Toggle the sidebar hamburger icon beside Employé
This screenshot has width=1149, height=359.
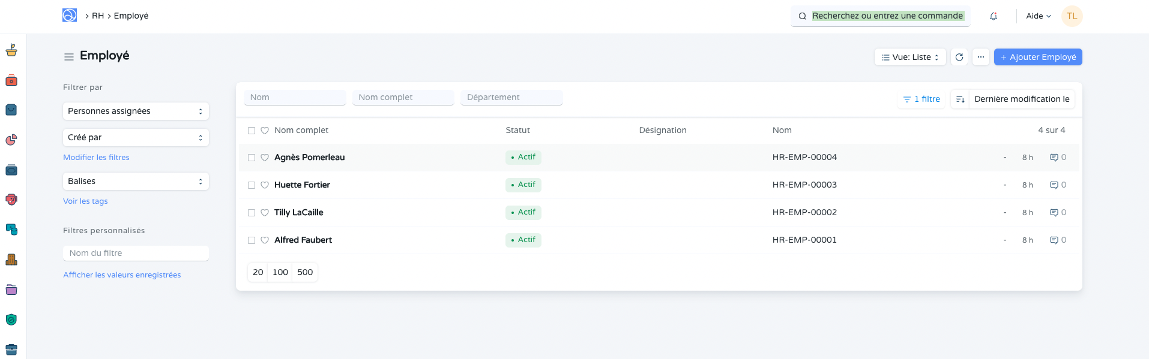click(x=69, y=57)
